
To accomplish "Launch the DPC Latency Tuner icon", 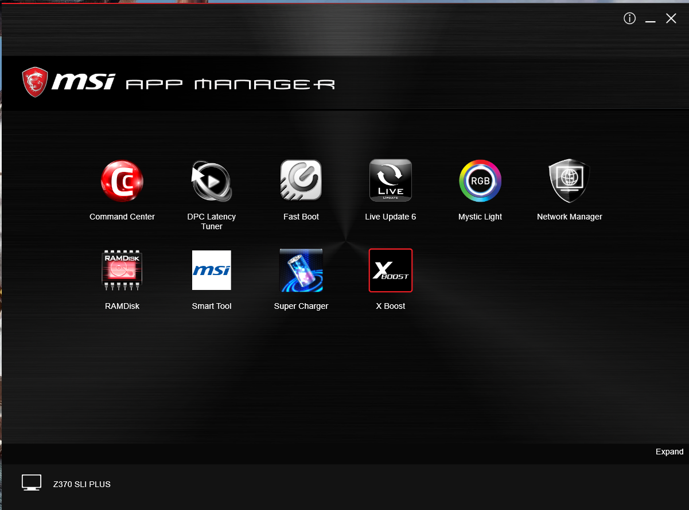I will click(x=212, y=181).
